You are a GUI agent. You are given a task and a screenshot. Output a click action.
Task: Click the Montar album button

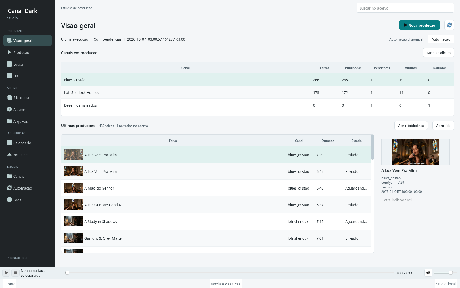click(x=438, y=53)
